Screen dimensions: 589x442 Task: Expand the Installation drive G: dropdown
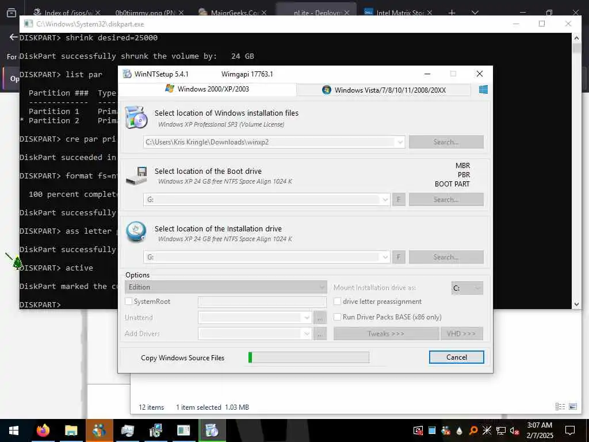pyautogui.click(x=385, y=257)
